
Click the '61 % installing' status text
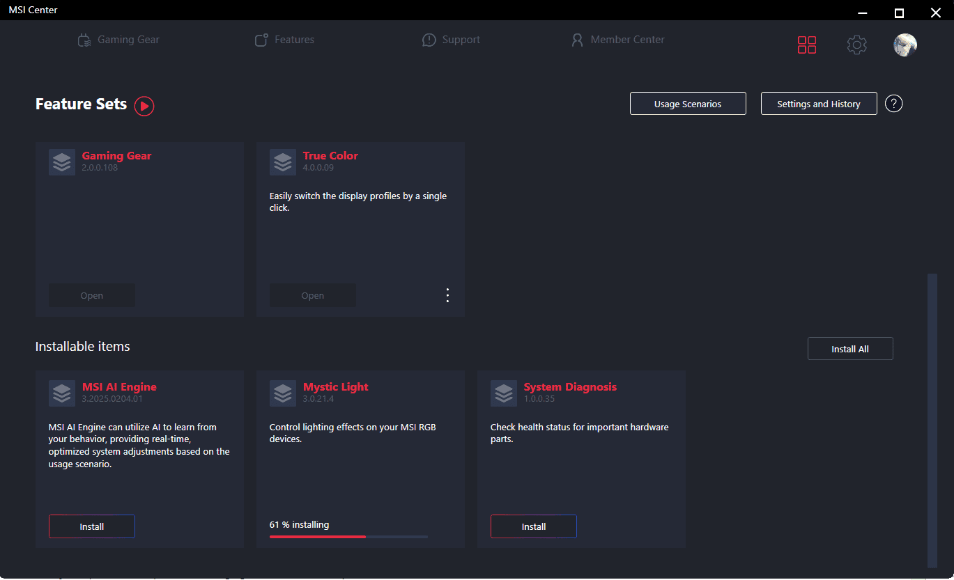[300, 524]
